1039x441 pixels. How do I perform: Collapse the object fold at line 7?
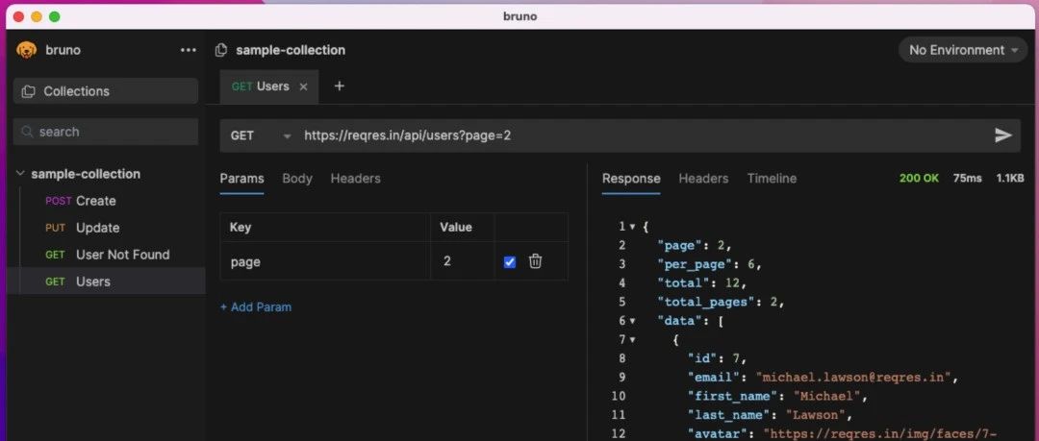click(x=632, y=340)
